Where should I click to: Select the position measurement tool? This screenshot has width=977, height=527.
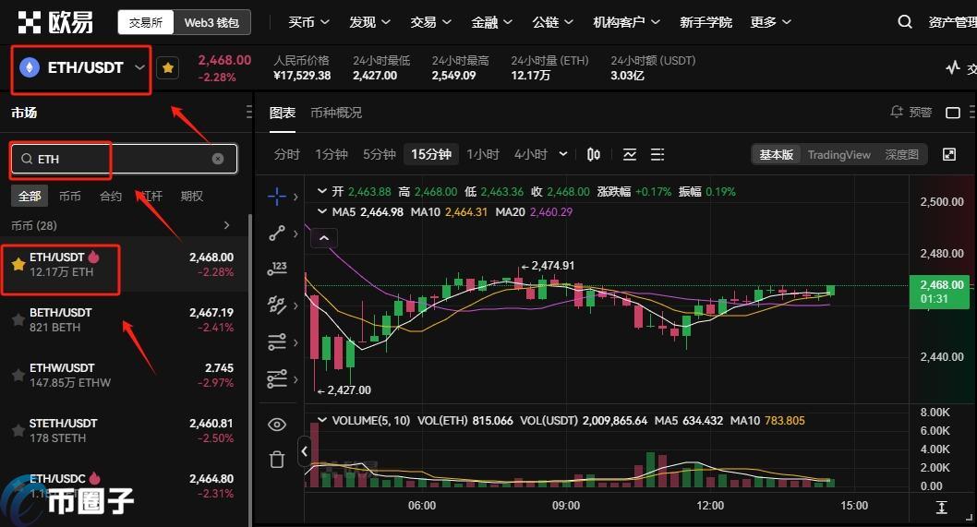point(277,378)
